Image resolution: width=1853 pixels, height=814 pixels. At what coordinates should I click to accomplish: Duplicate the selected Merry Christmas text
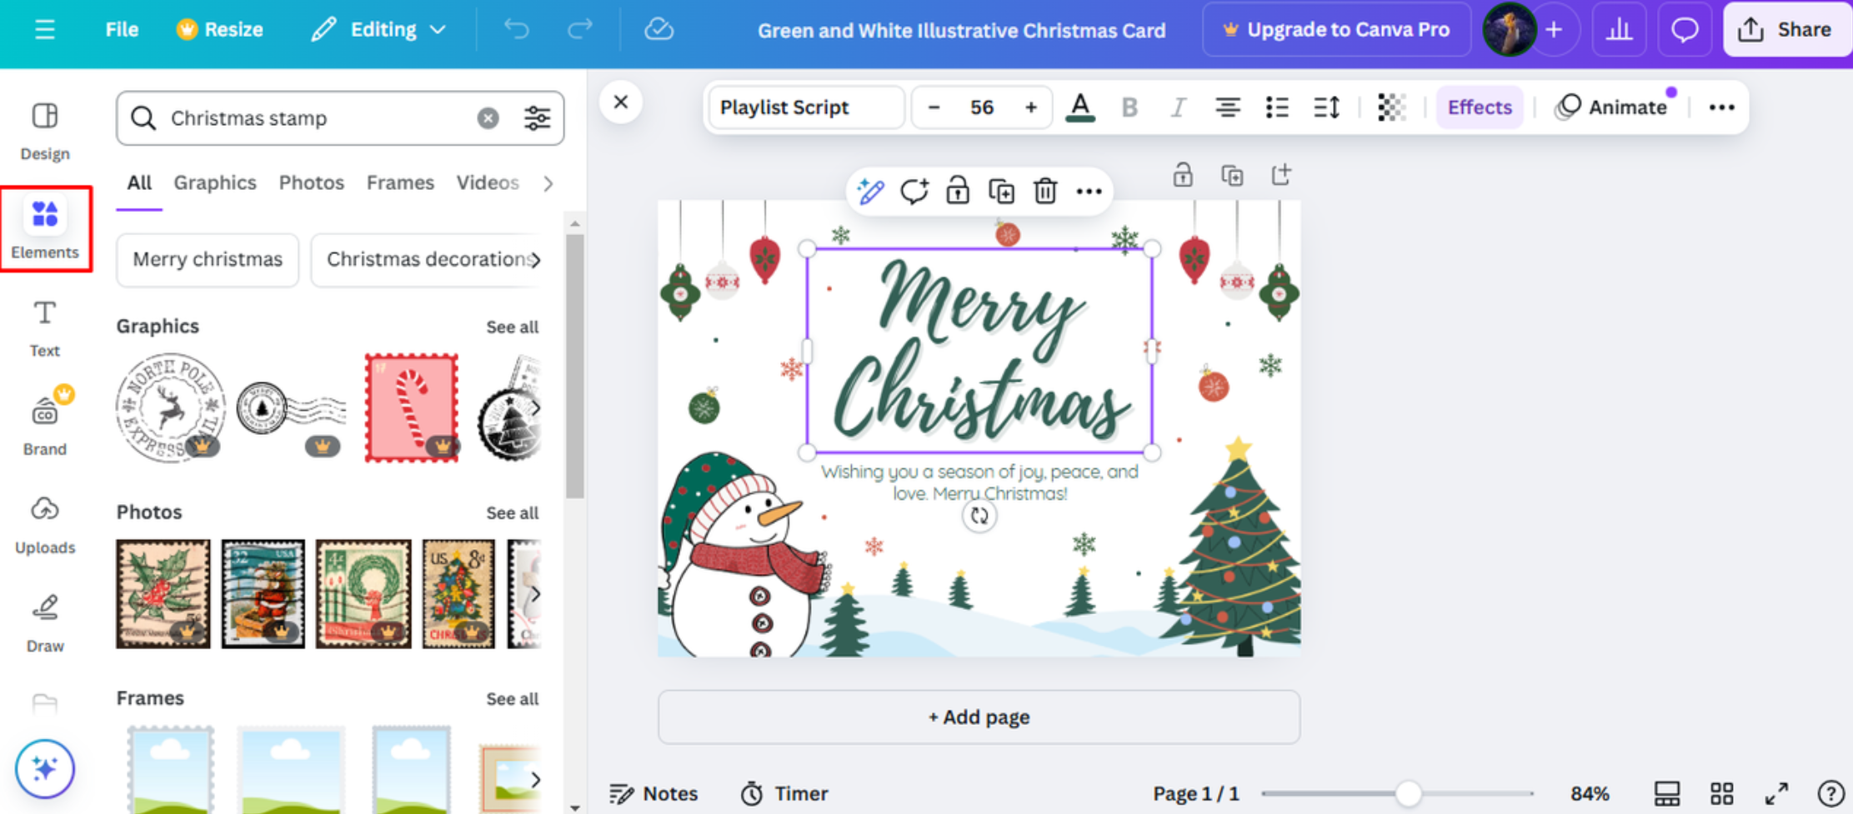coord(1001,191)
